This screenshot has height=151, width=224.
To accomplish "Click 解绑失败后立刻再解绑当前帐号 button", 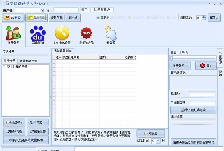I will (193, 142).
